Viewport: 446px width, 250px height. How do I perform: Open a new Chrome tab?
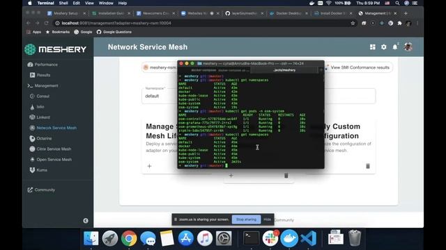pyautogui.click(x=406, y=13)
